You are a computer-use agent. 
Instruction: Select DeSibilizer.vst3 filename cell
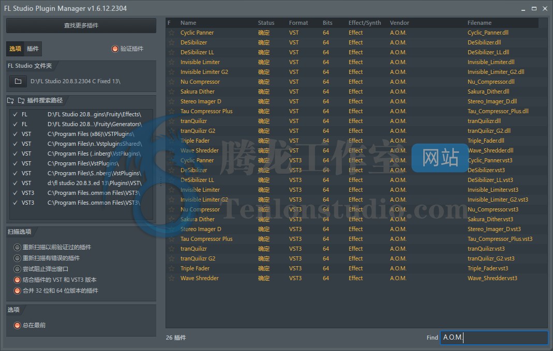tap(486, 170)
